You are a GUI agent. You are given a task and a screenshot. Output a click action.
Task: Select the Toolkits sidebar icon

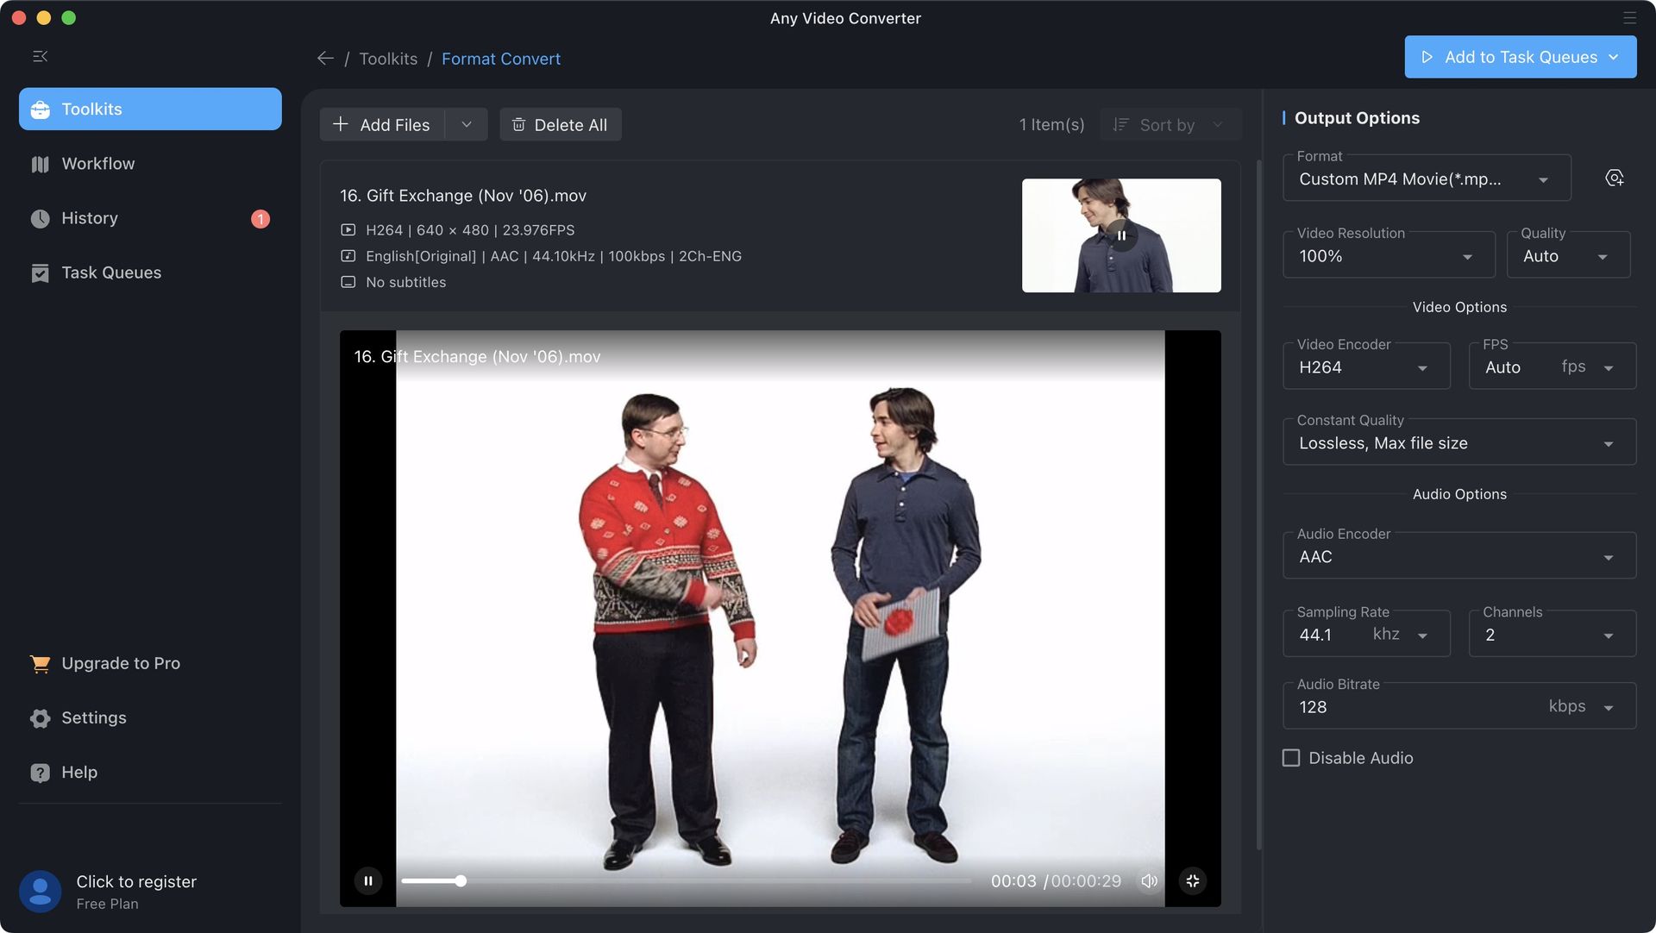[x=40, y=109]
